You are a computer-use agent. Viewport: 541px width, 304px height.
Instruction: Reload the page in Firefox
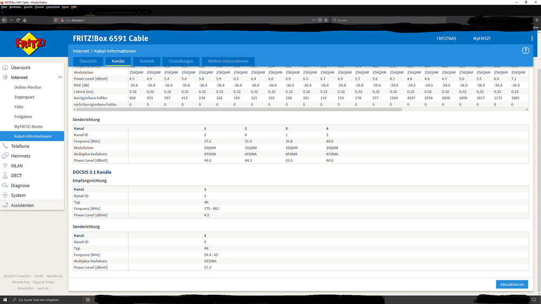point(18,20)
